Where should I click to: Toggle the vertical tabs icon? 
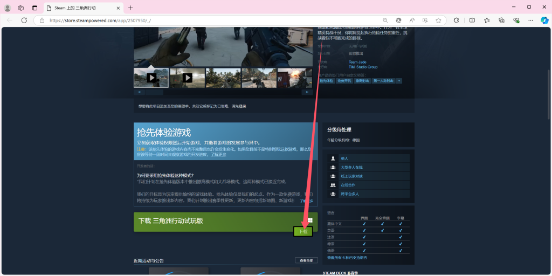point(34,8)
